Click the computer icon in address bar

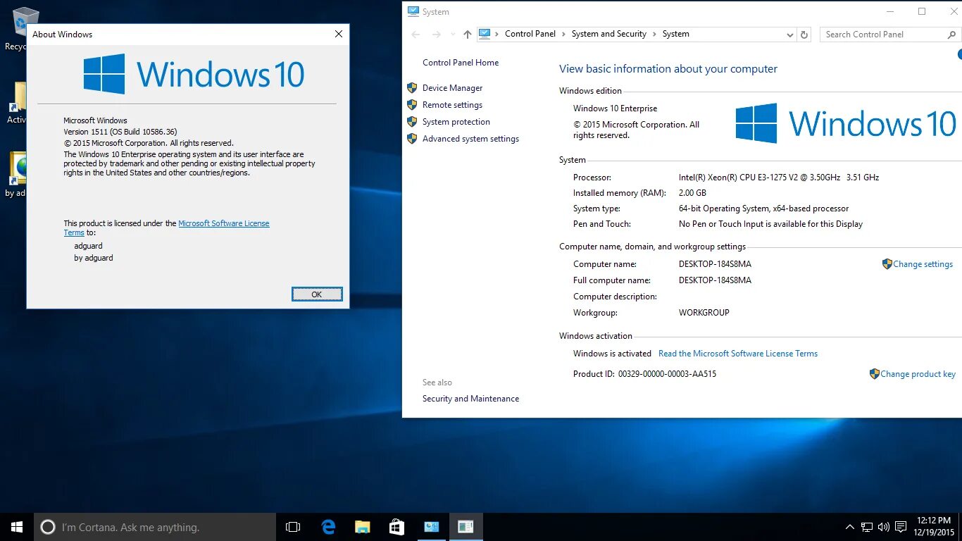click(485, 34)
